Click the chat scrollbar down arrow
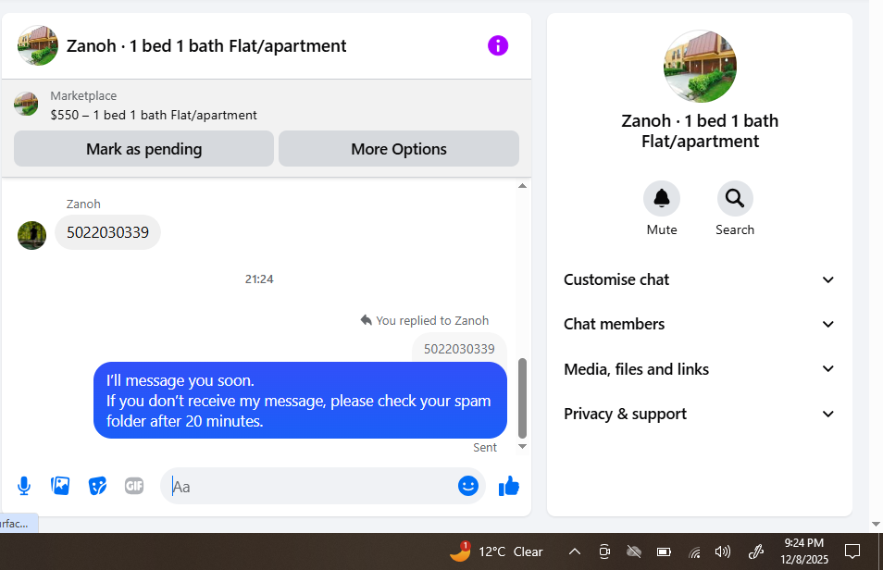 point(522,447)
